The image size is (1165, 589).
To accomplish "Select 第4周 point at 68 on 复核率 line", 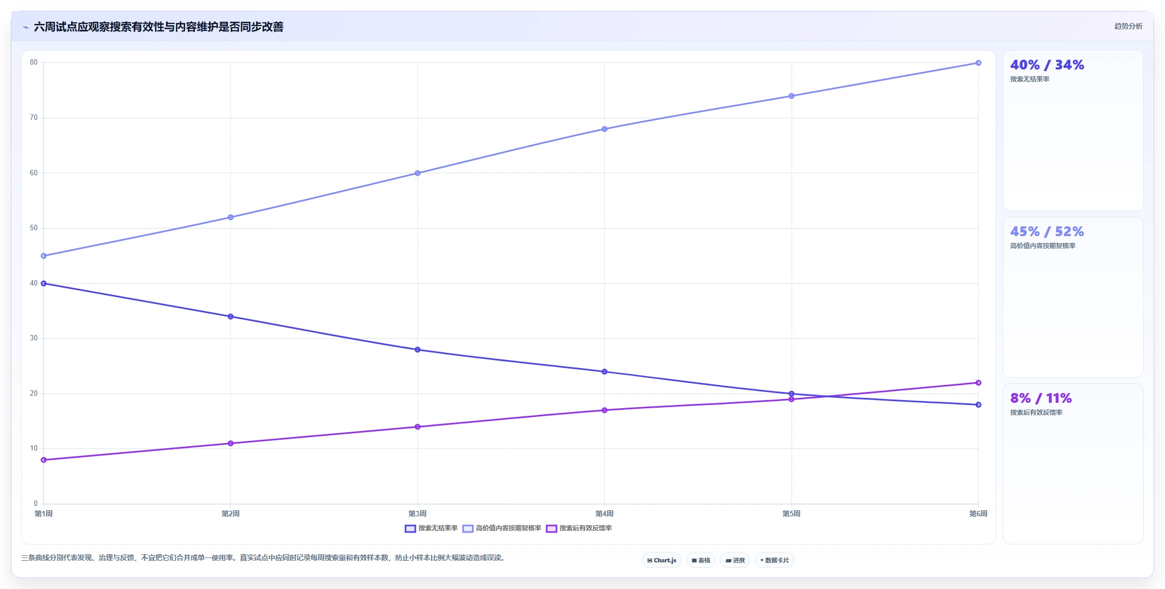I will (x=604, y=129).
